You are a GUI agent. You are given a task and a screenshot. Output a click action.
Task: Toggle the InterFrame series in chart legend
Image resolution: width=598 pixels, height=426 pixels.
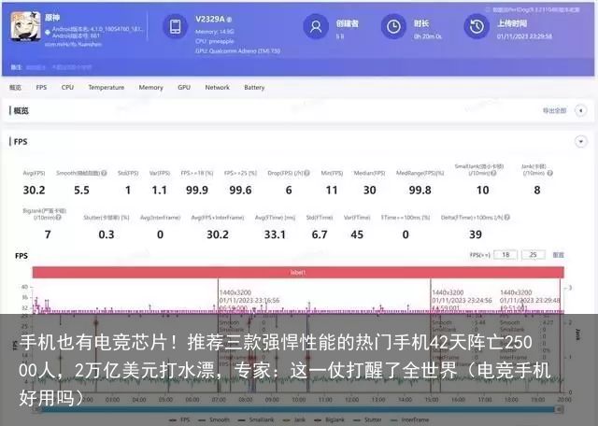pos(409,419)
